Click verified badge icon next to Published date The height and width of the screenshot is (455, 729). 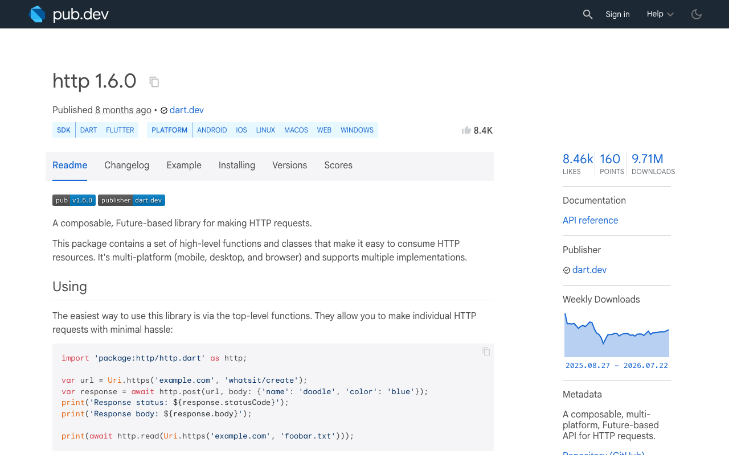164,110
